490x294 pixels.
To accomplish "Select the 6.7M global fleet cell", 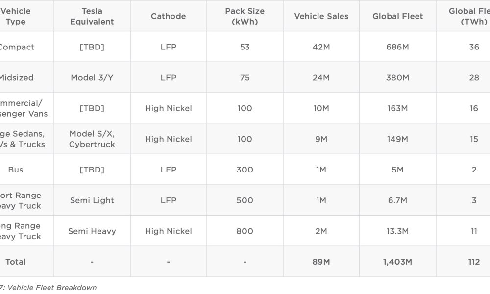I will tap(397, 200).
